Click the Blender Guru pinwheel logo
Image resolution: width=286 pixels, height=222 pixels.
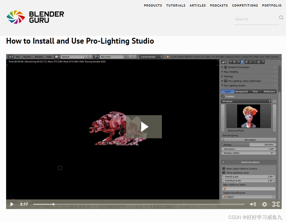pyautogui.click(x=16, y=17)
